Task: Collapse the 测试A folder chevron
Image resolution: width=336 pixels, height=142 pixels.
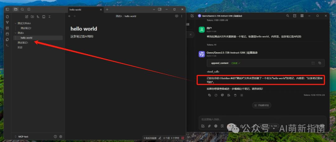Action: [16, 33]
